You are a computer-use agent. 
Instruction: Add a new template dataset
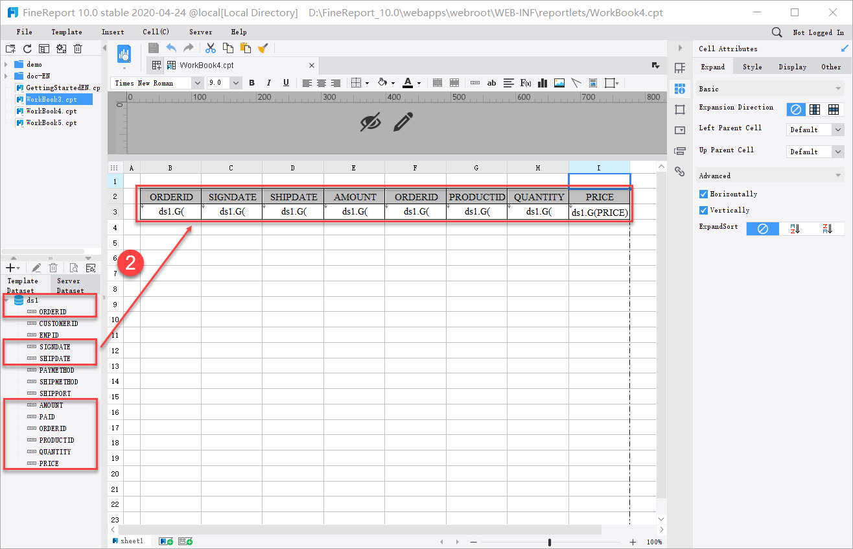pos(12,268)
